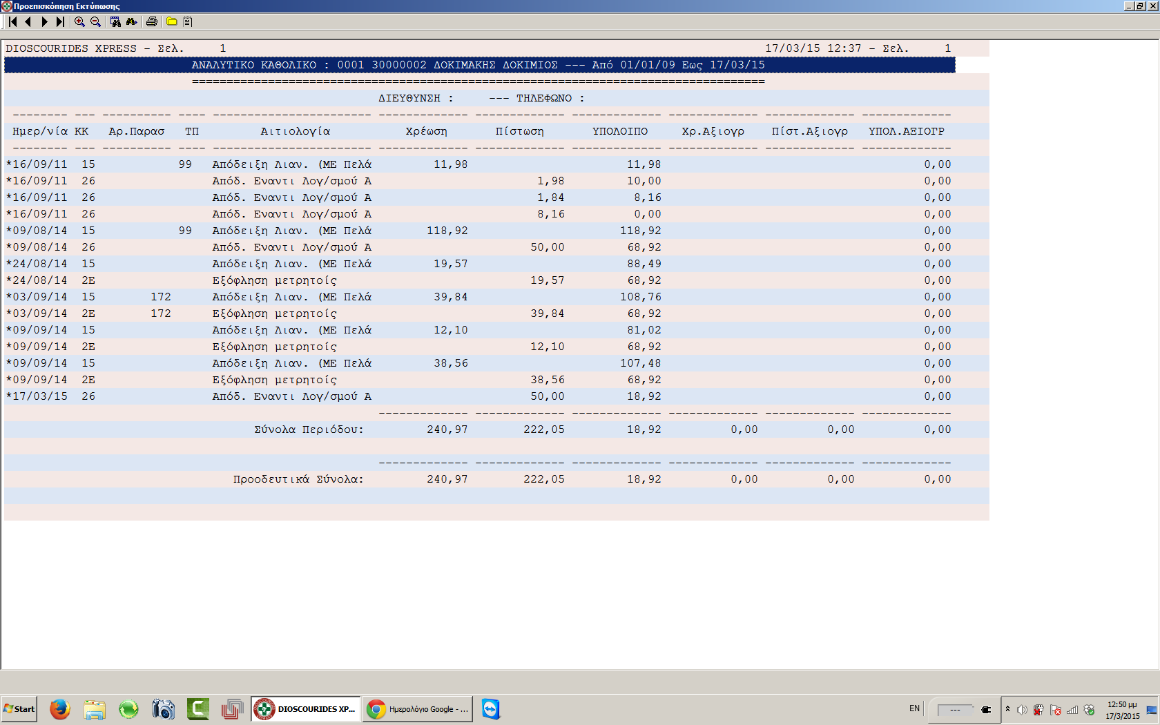Click header timestamp 17/03/15 12:37
Image resolution: width=1160 pixels, height=725 pixels.
click(x=813, y=48)
